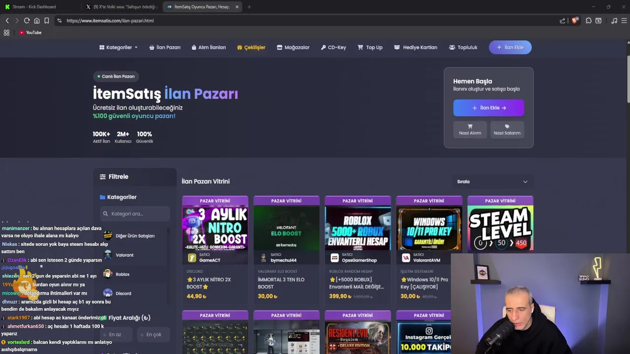
Task: Click the İlan Ekle button in Hemen Başla card
Action: coord(489,108)
